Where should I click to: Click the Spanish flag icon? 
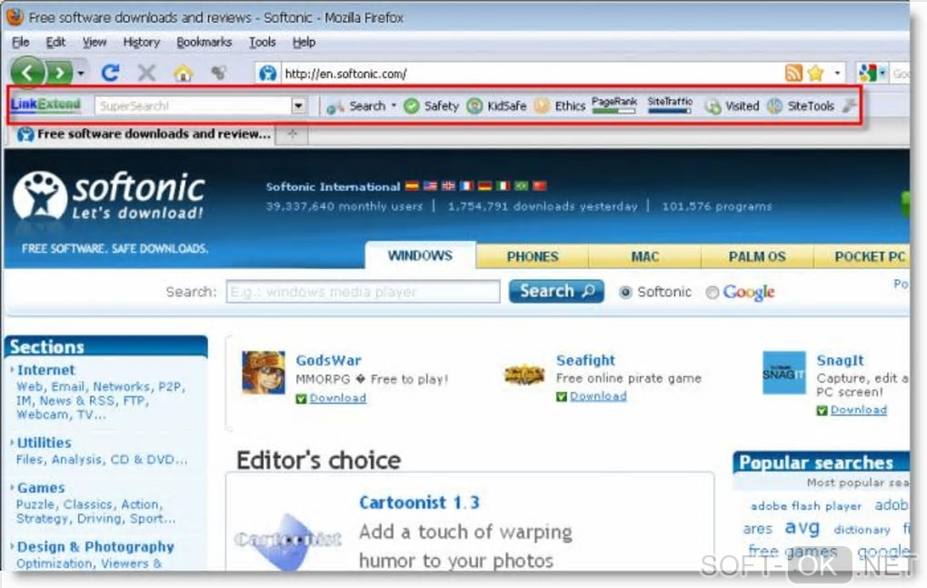(x=412, y=186)
